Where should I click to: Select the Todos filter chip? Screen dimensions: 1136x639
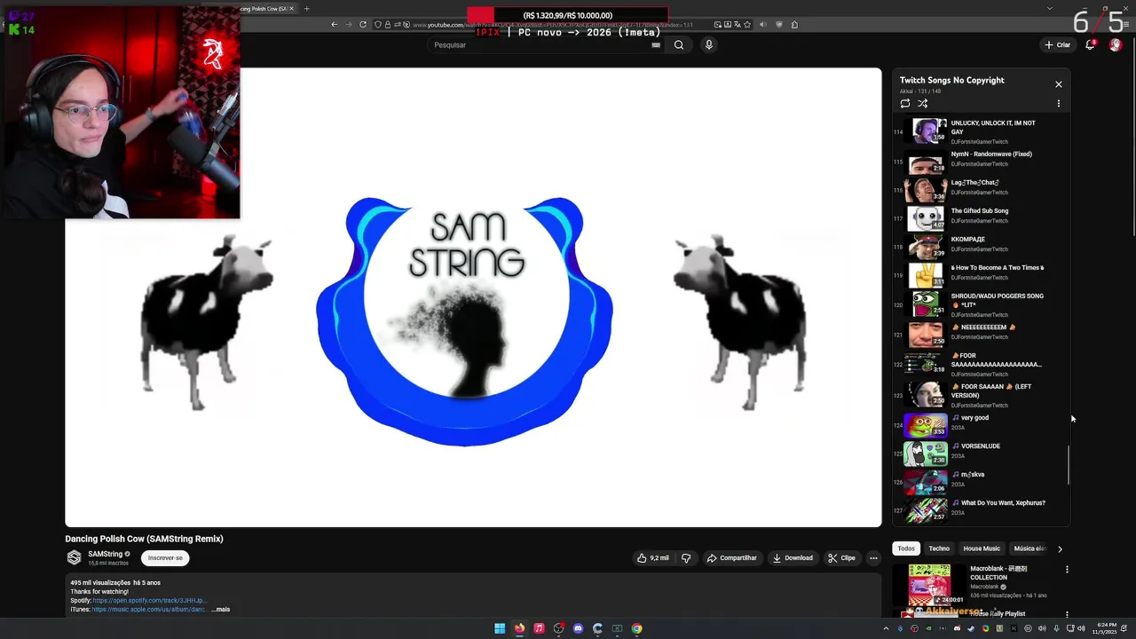(x=906, y=548)
